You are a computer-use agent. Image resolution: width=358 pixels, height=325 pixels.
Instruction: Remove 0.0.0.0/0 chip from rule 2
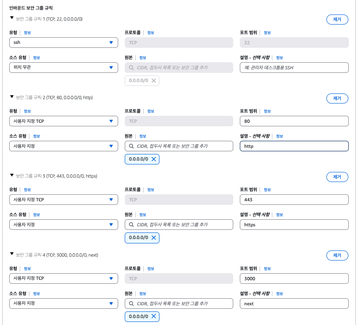153,159
